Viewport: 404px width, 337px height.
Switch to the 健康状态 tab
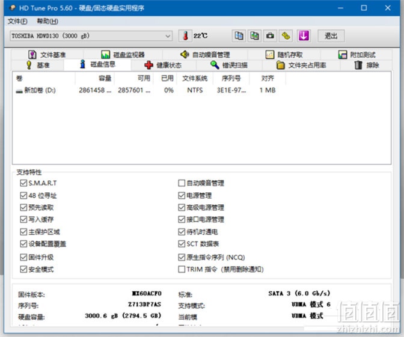point(163,65)
